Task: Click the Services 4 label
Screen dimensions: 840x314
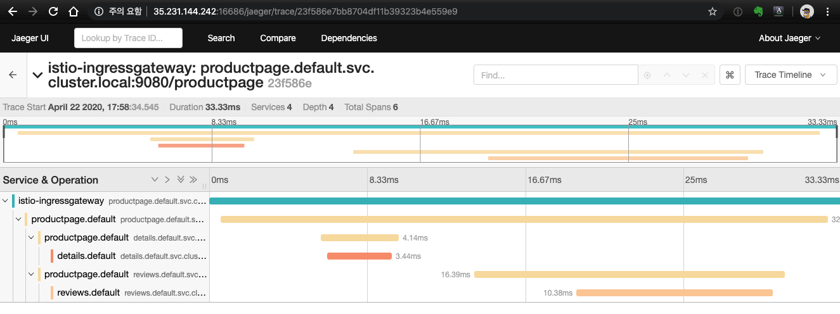Action: click(271, 107)
